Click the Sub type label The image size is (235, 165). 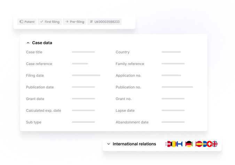(x=33, y=122)
